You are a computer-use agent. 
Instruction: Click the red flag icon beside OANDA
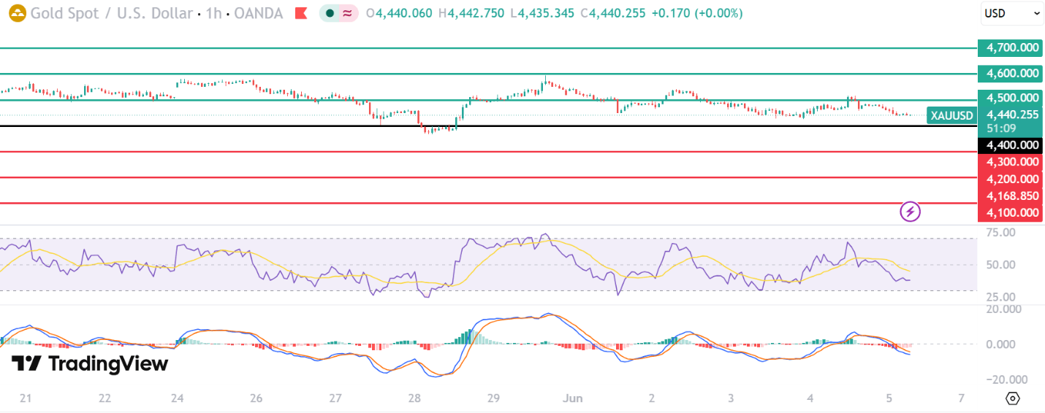pyautogui.click(x=300, y=13)
